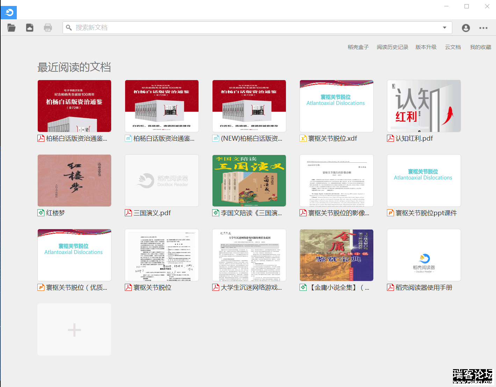
Task: Open the 大学生沉迷网络游戏 paper thumbnail
Action: (249, 255)
